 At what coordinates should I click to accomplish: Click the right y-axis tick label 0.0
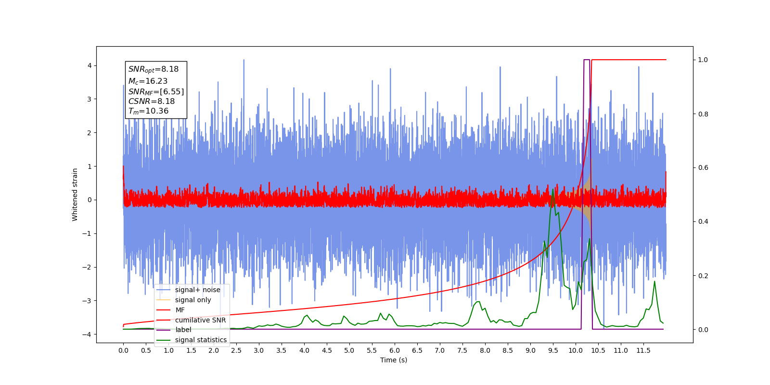point(703,330)
